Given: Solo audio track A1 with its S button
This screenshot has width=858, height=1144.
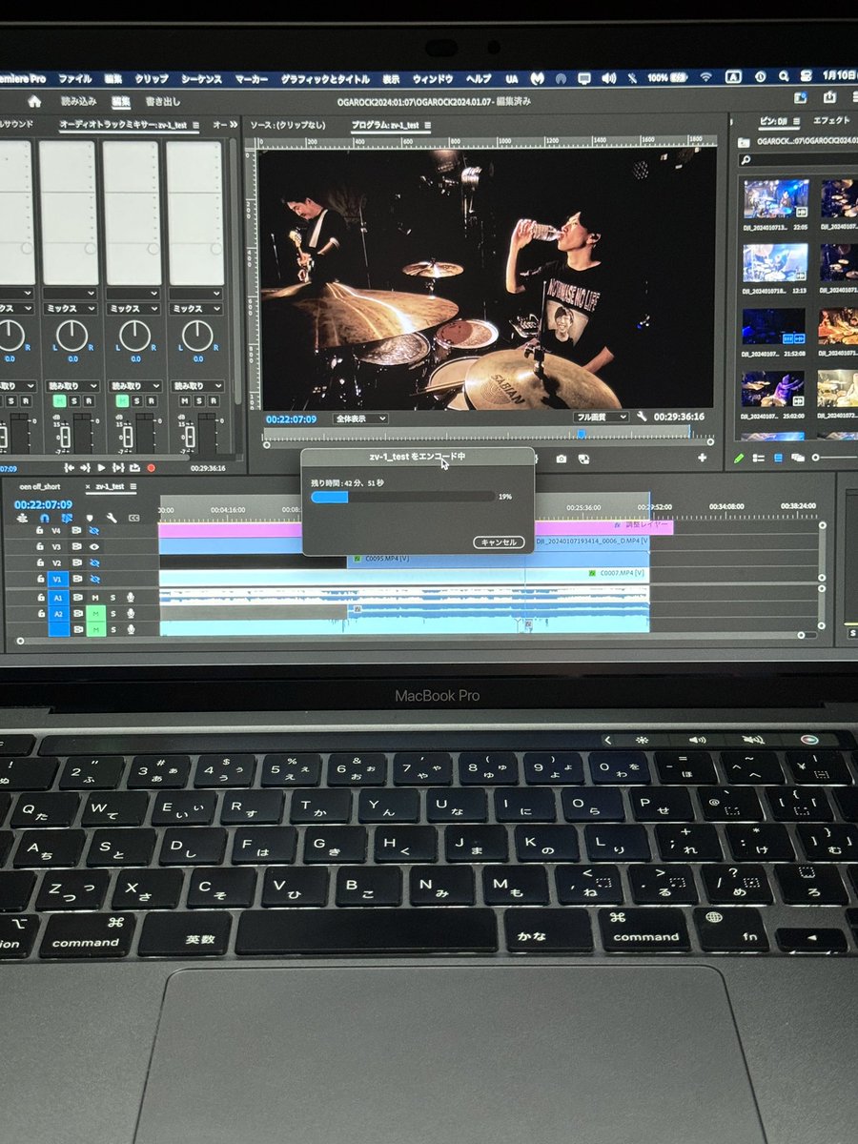Looking at the screenshot, I should click(112, 597).
